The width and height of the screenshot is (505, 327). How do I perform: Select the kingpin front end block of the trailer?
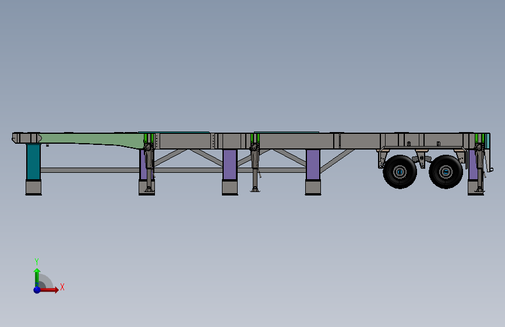point(26,138)
